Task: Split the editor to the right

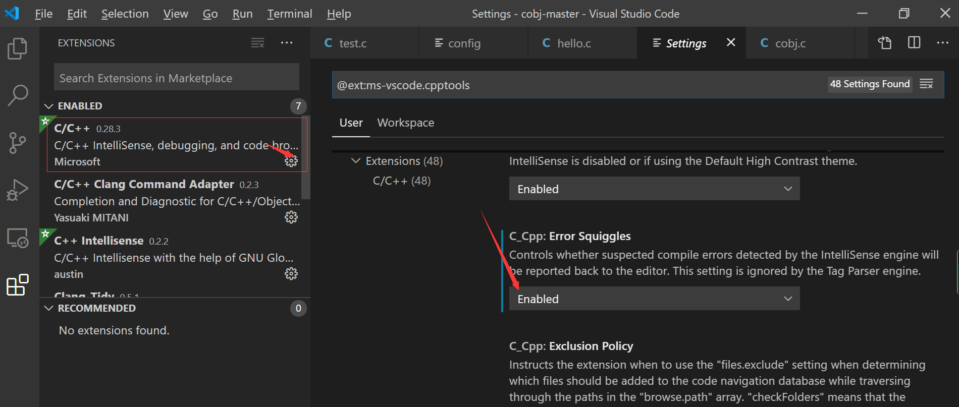Action: (x=914, y=43)
